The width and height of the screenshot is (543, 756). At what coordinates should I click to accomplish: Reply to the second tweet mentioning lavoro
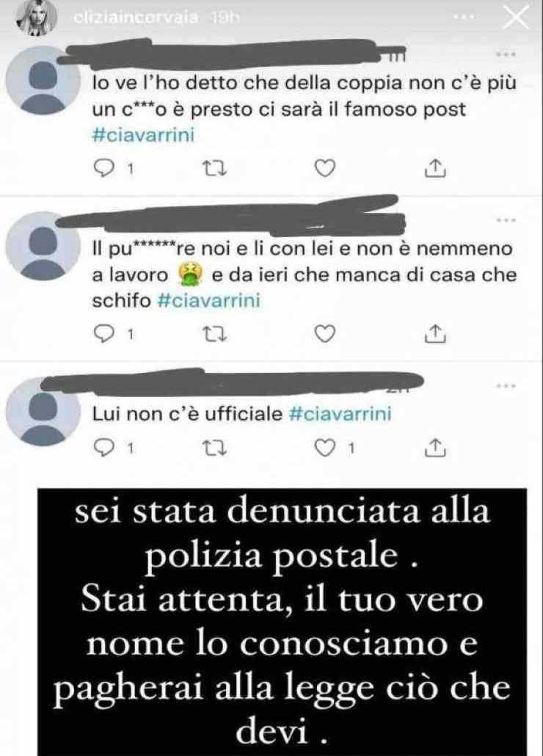click(103, 334)
